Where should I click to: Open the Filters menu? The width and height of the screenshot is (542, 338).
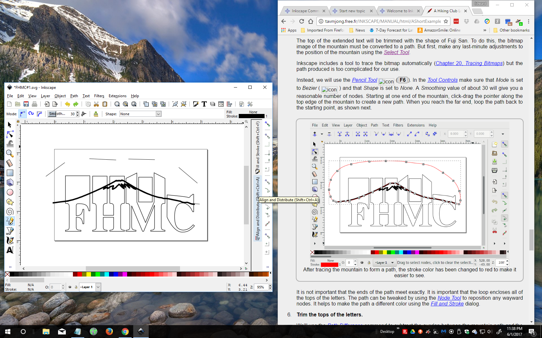tap(99, 96)
